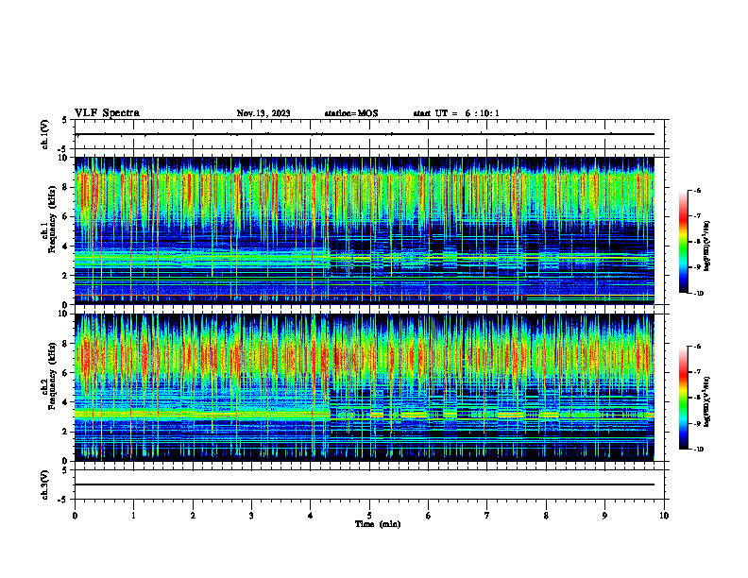This screenshot has width=748, height=578.
Task: Click x-axis tick label "7" on Time axis
Action: click(x=487, y=516)
